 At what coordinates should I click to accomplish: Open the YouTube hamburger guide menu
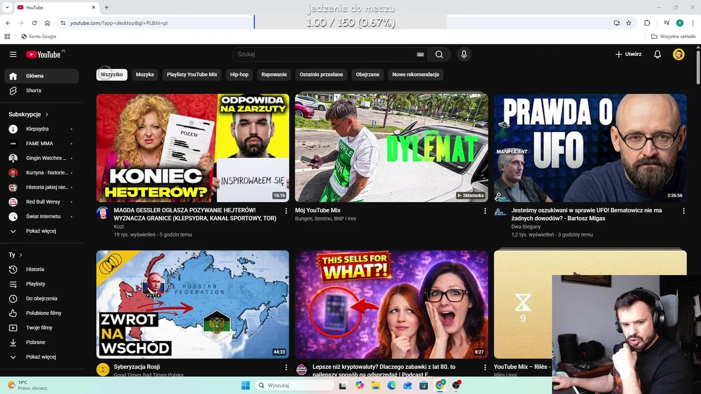tap(13, 54)
